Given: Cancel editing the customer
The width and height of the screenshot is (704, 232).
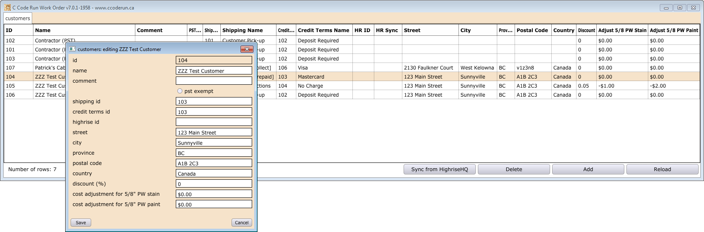Looking at the screenshot, I should tap(241, 223).
